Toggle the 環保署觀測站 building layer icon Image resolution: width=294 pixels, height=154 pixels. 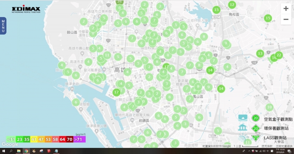(243, 127)
